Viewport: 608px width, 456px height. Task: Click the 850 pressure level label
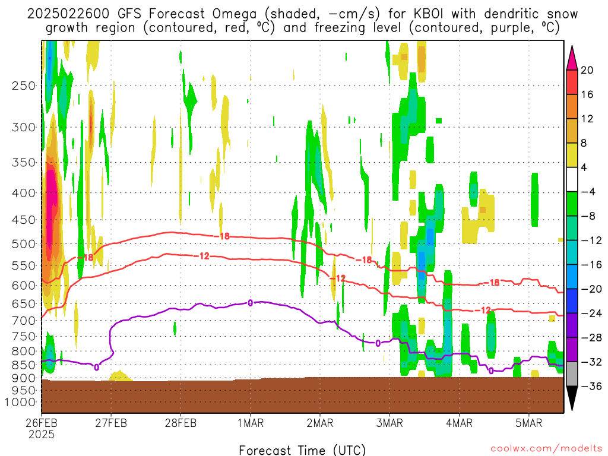(24, 365)
